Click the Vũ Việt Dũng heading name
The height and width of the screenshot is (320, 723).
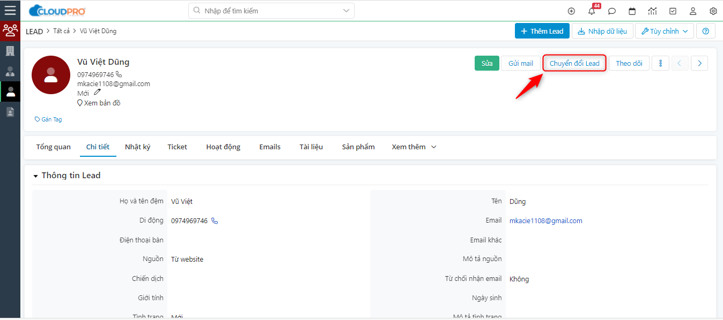[104, 62]
